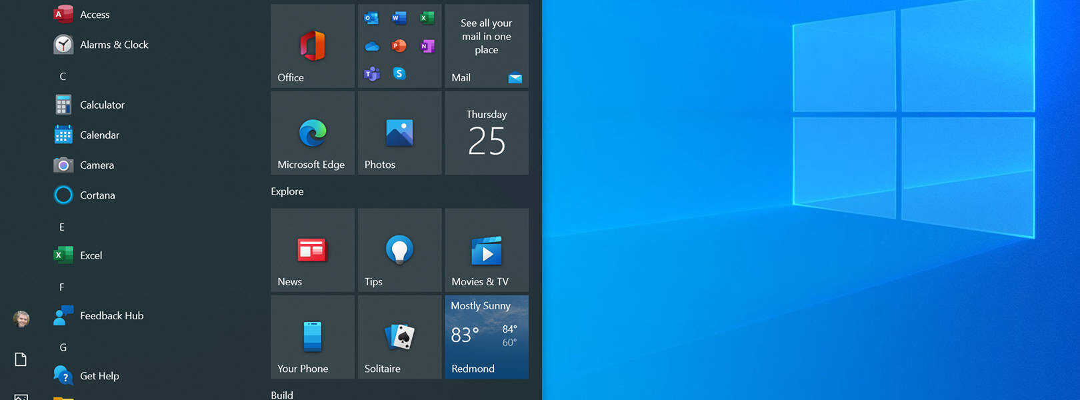Launch Cortana from the app list
Viewport: 1080px width, 400px height.
click(x=97, y=195)
